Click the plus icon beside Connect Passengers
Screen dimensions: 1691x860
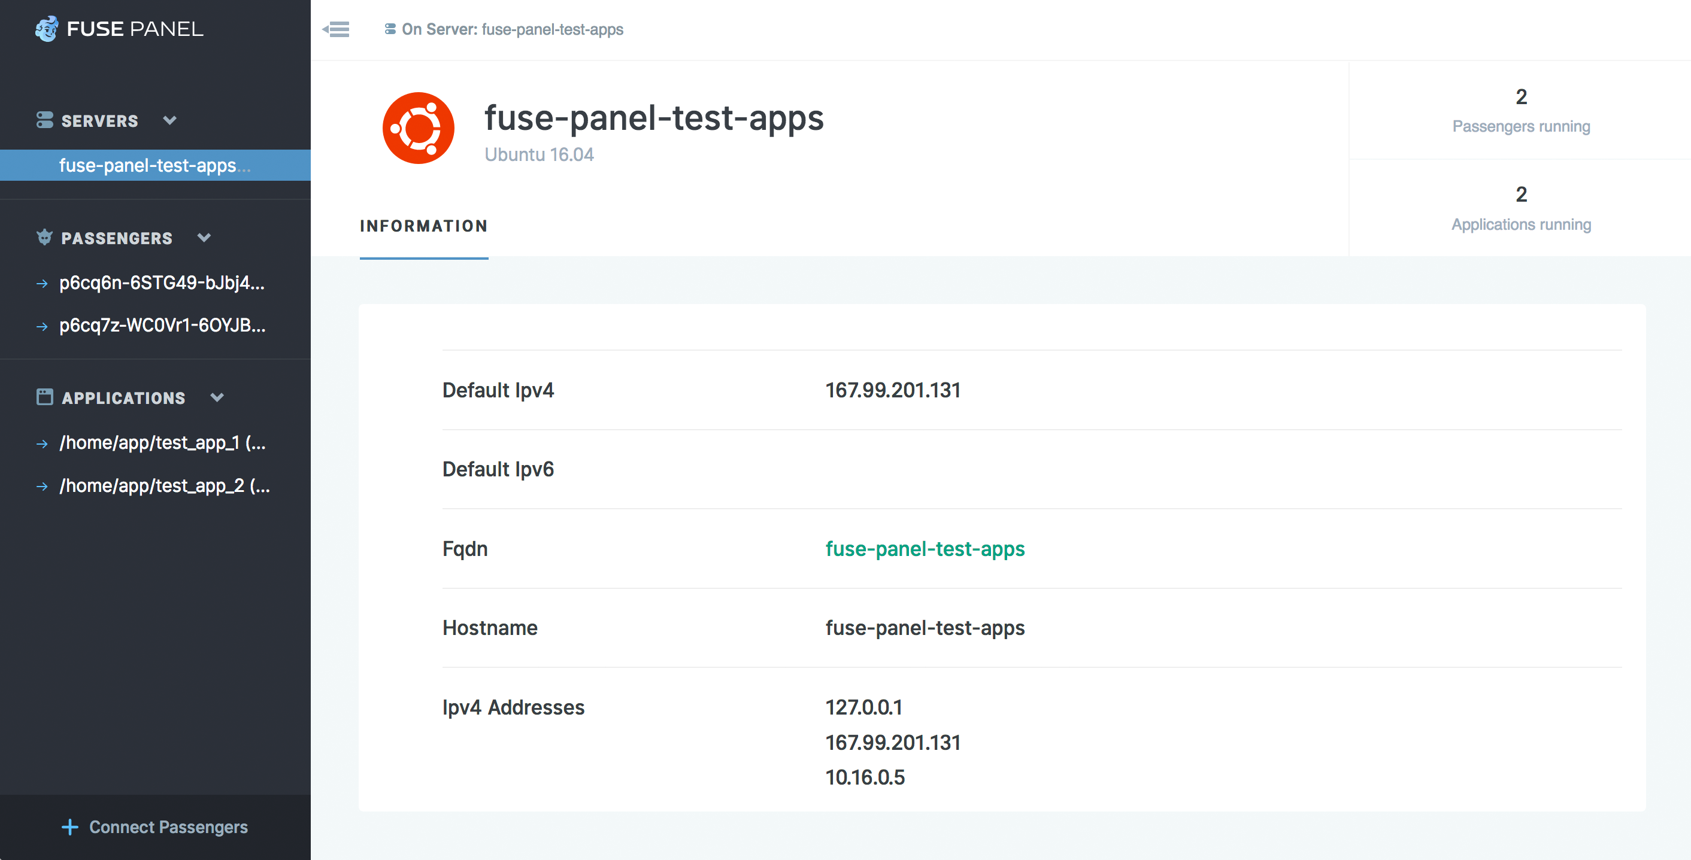tap(69, 826)
